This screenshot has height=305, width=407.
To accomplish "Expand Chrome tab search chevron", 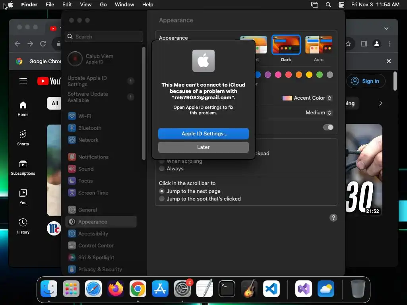I will click(x=386, y=28).
